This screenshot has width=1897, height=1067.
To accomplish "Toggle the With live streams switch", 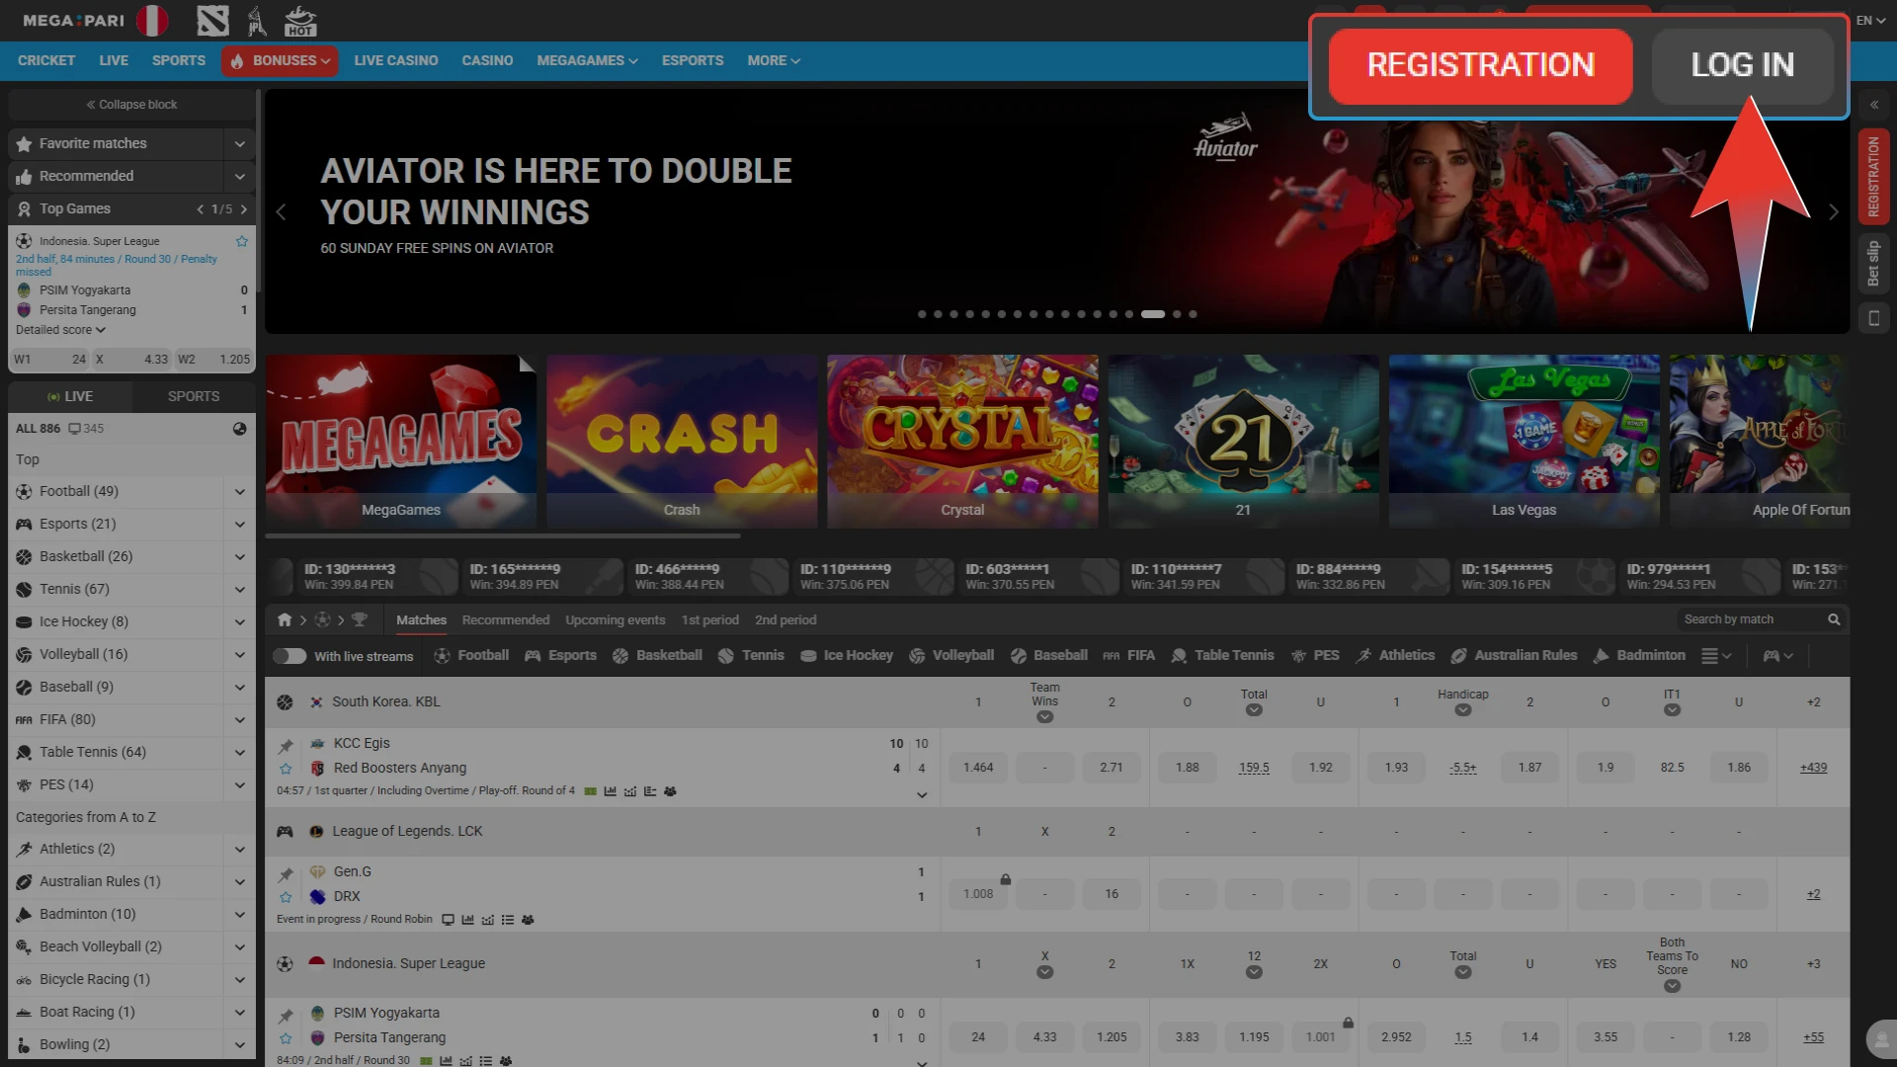I will (289, 656).
